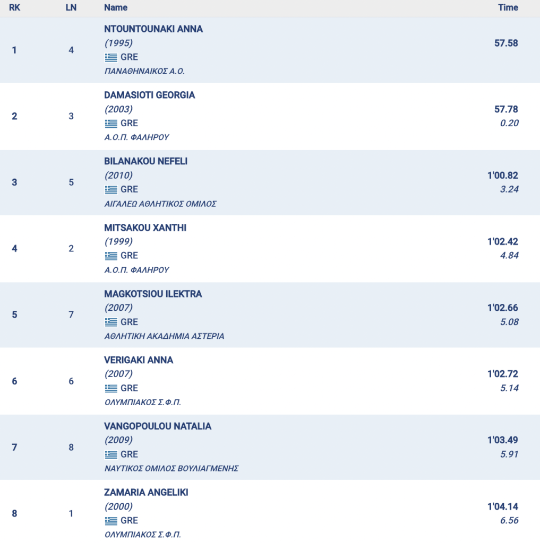Select the winning time 57.58
Viewport: 540px width, 543px height.
pos(505,43)
